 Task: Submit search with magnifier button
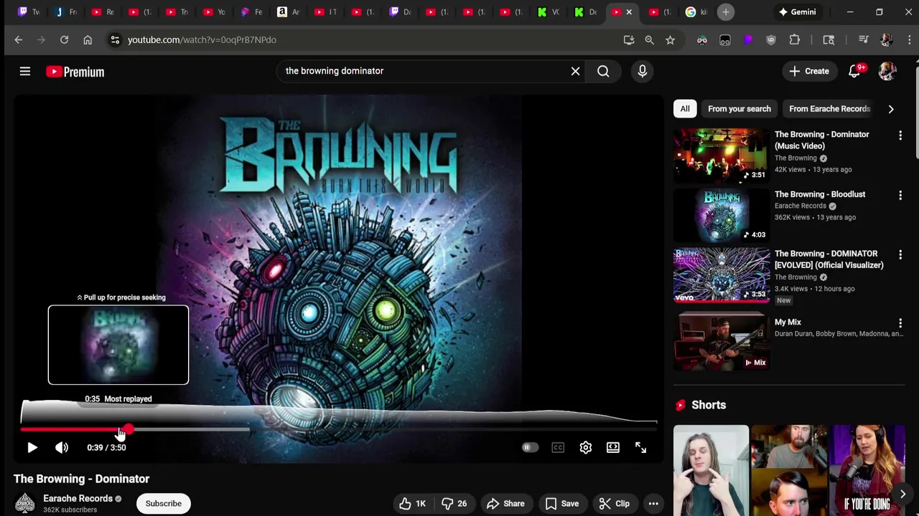603,71
